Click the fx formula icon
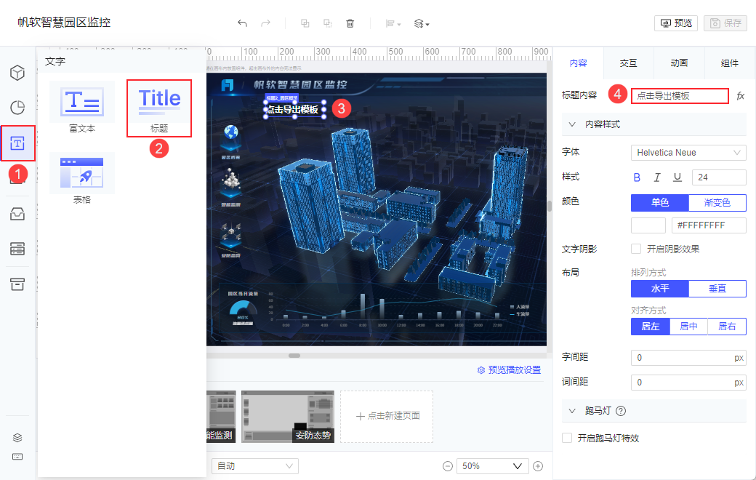Viewport: 756px width, 480px height. coord(741,96)
